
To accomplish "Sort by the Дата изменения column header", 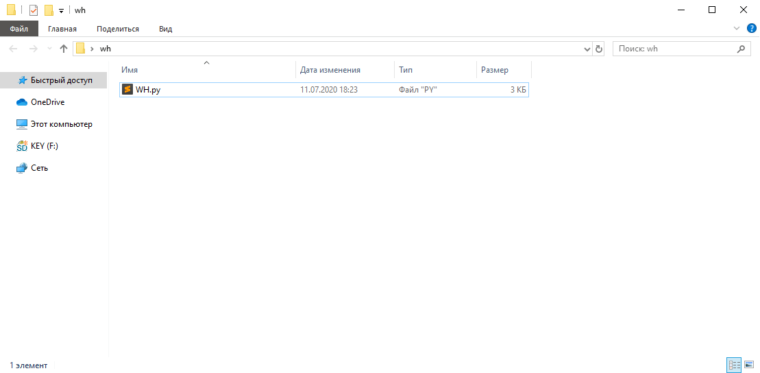I will coord(345,70).
